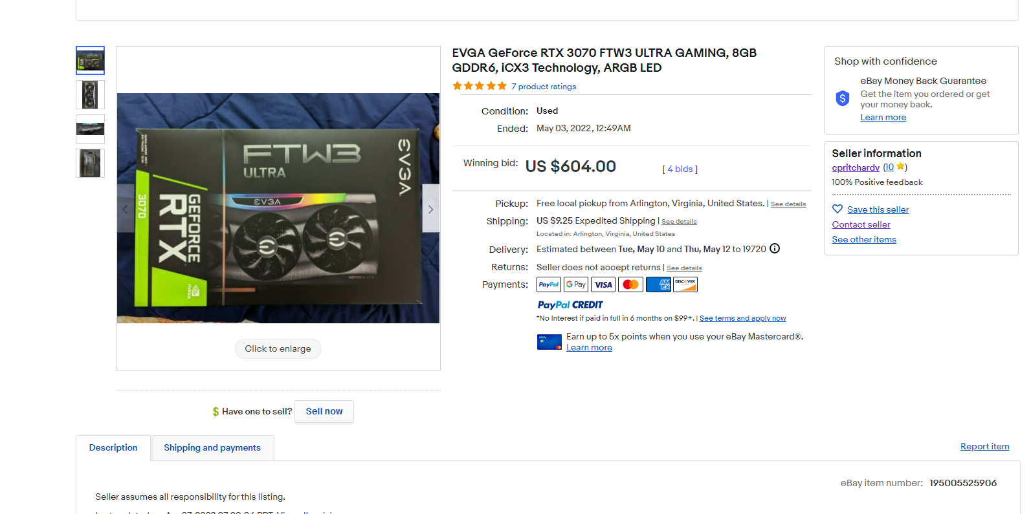
Task: Show previous product image with left arrow
Action: click(x=126, y=209)
